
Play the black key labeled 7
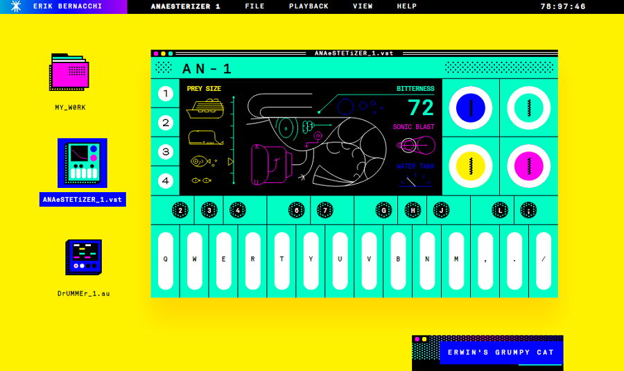tap(325, 210)
